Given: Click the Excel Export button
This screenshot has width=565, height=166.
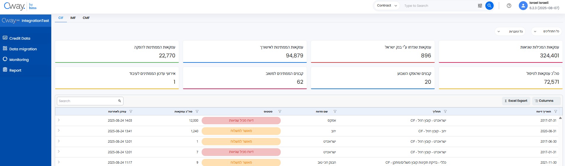Looking at the screenshot, I should click(516, 101).
